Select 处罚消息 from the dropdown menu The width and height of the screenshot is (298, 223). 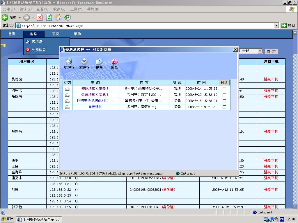(39, 50)
